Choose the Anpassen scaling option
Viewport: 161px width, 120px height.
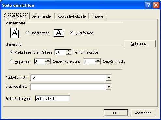pyautogui.click(x=11, y=61)
